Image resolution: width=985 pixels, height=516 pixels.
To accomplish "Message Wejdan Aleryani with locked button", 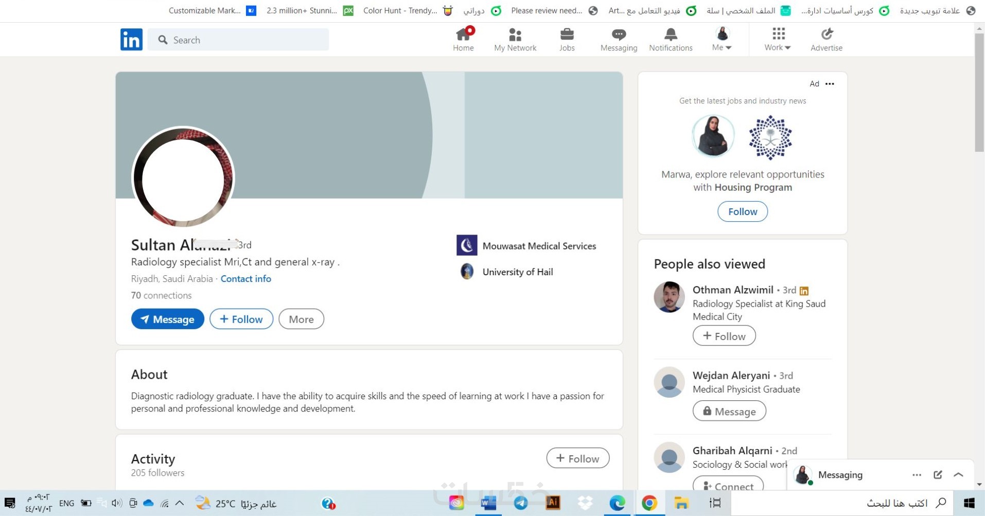I will tap(729, 412).
